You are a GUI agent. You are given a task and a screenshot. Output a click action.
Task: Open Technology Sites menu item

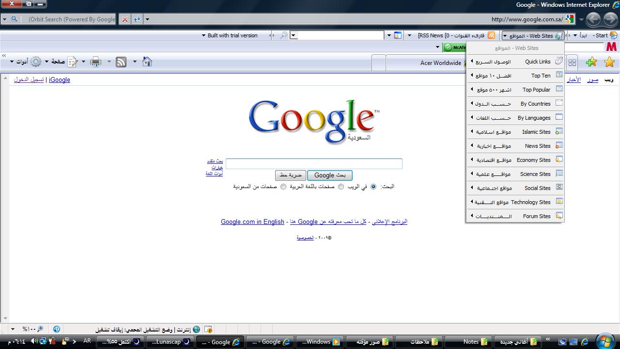(x=515, y=202)
